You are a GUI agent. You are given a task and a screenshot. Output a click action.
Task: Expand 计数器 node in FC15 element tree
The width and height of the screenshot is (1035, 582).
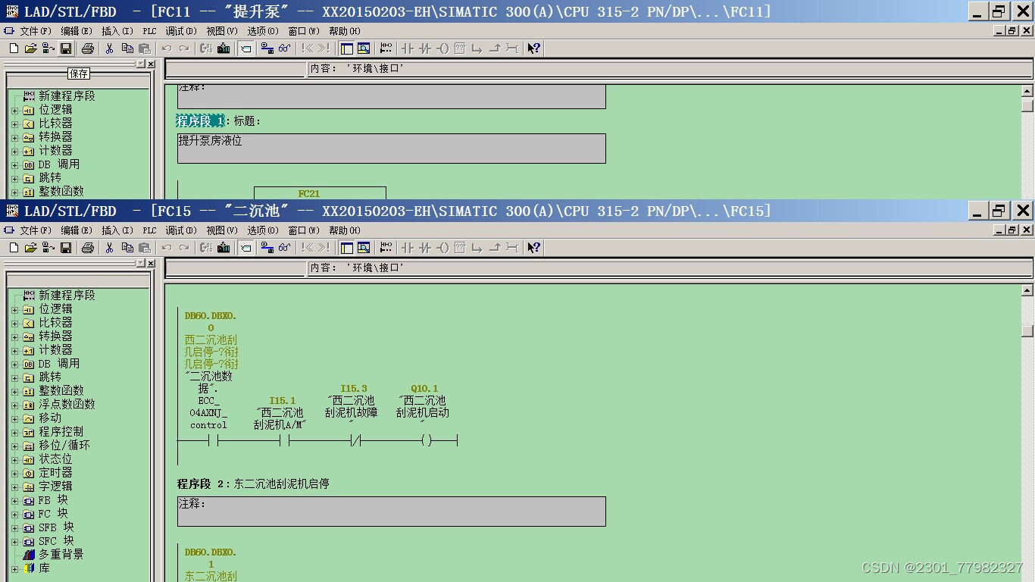[x=14, y=350]
